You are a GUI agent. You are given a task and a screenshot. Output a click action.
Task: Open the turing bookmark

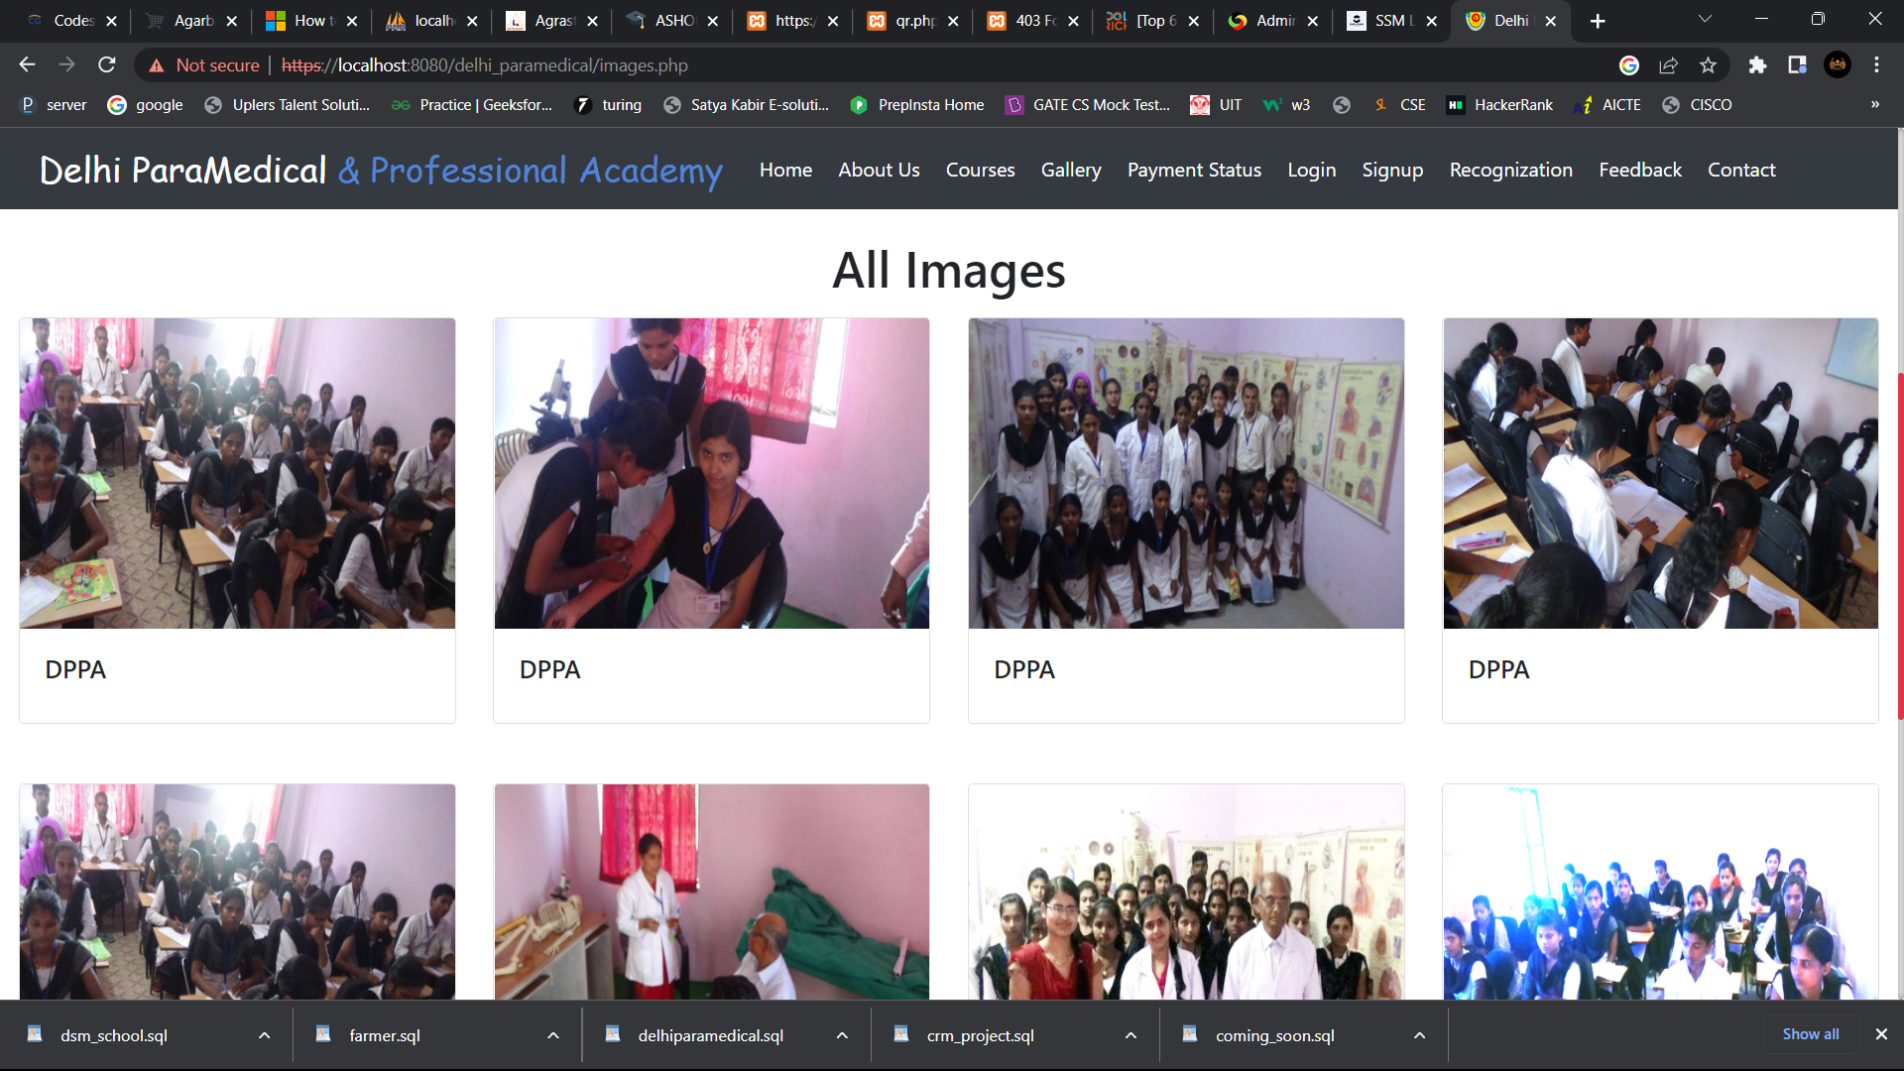click(609, 104)
